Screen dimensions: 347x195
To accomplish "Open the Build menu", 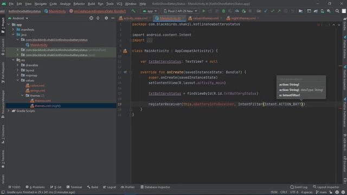I will click(91, 4).
